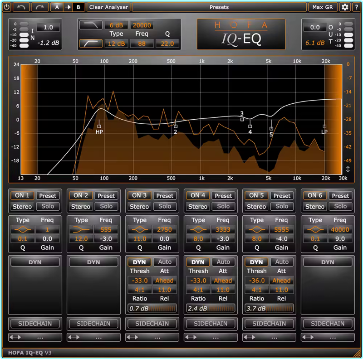
Task: Disable DYN on band 3
Action: click(x=139, y=262)
